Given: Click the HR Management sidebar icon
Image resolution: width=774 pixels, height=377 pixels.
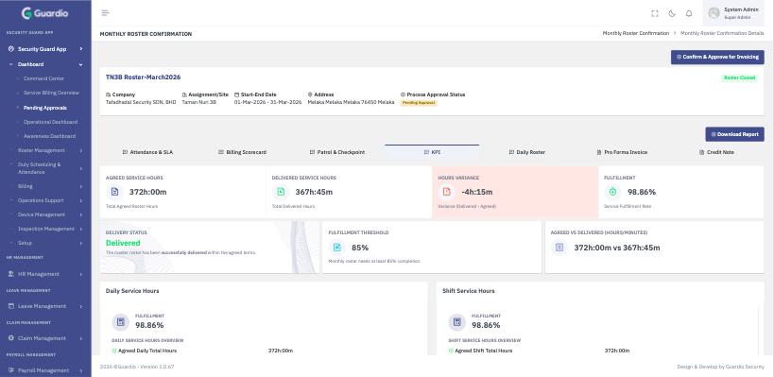Looking at the screenshot, I should [x=10, y=274].
